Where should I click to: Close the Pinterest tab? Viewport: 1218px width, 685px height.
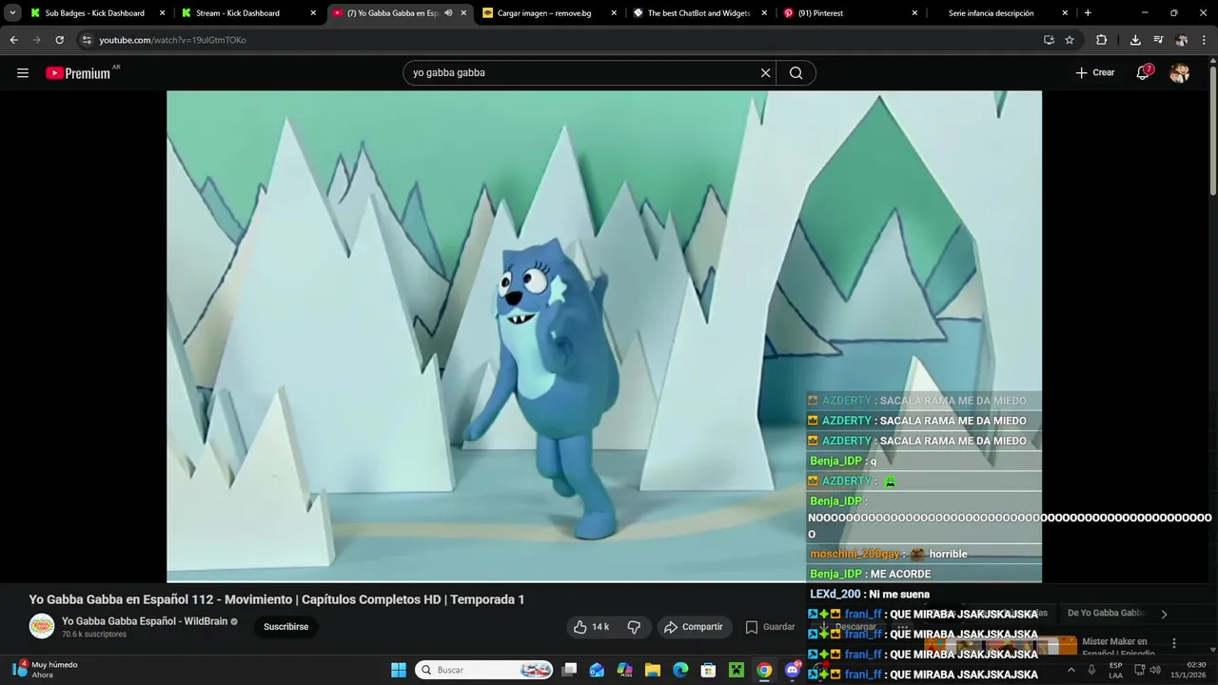pyautogui.click(x=914, y=13)
